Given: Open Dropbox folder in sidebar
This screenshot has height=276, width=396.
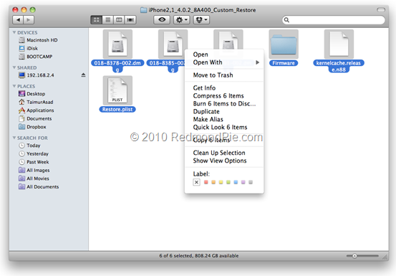Looking at the screenshot, I should [32, 127].
